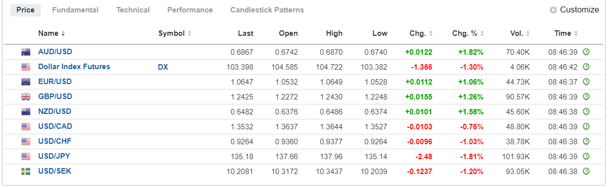Click the EU flag icon beside EUR/USD
The image size is (614, 187).
[x=26, y=82]
